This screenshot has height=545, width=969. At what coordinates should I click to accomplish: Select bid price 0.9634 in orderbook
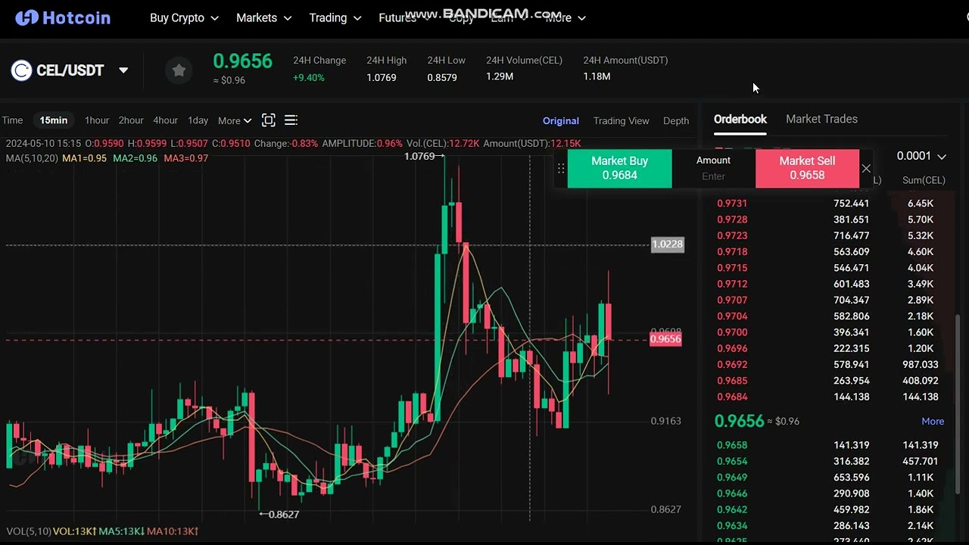pyautogui.click(x=732, y=526)
